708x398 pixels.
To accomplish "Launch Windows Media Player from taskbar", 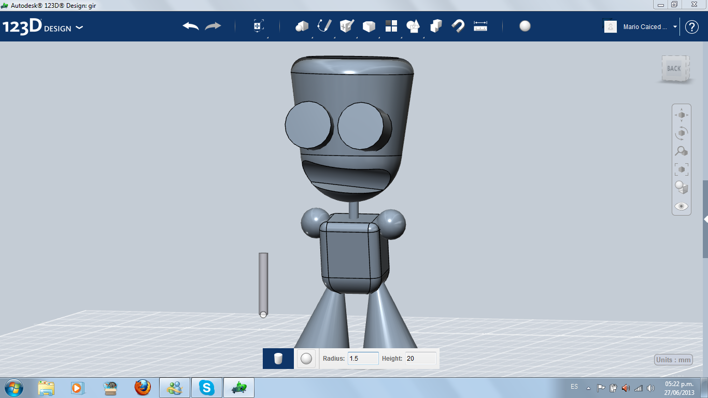I will pyautogui.click(x=78, y=388).
